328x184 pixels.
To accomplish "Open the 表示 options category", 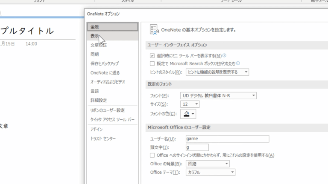I will (113, 36).
